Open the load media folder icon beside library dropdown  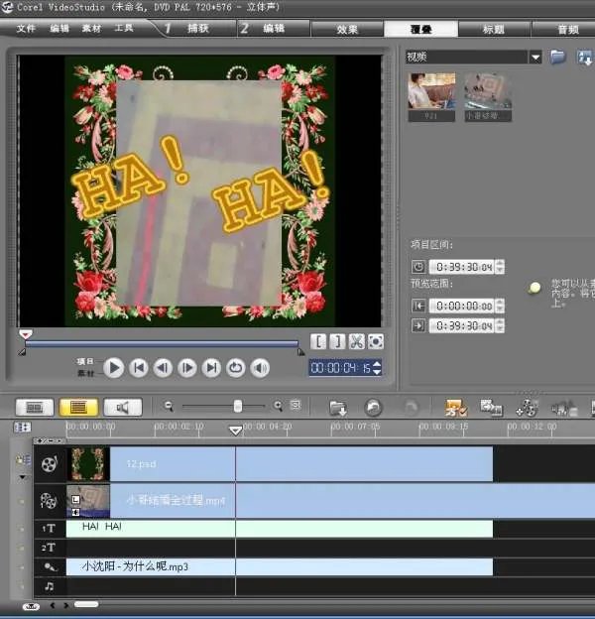558,58
